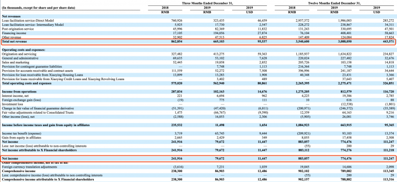The width and height of the screenshot is (397, 182).
Task: Select the 443,571 USD total revenue value
Action: pos(389,41)
